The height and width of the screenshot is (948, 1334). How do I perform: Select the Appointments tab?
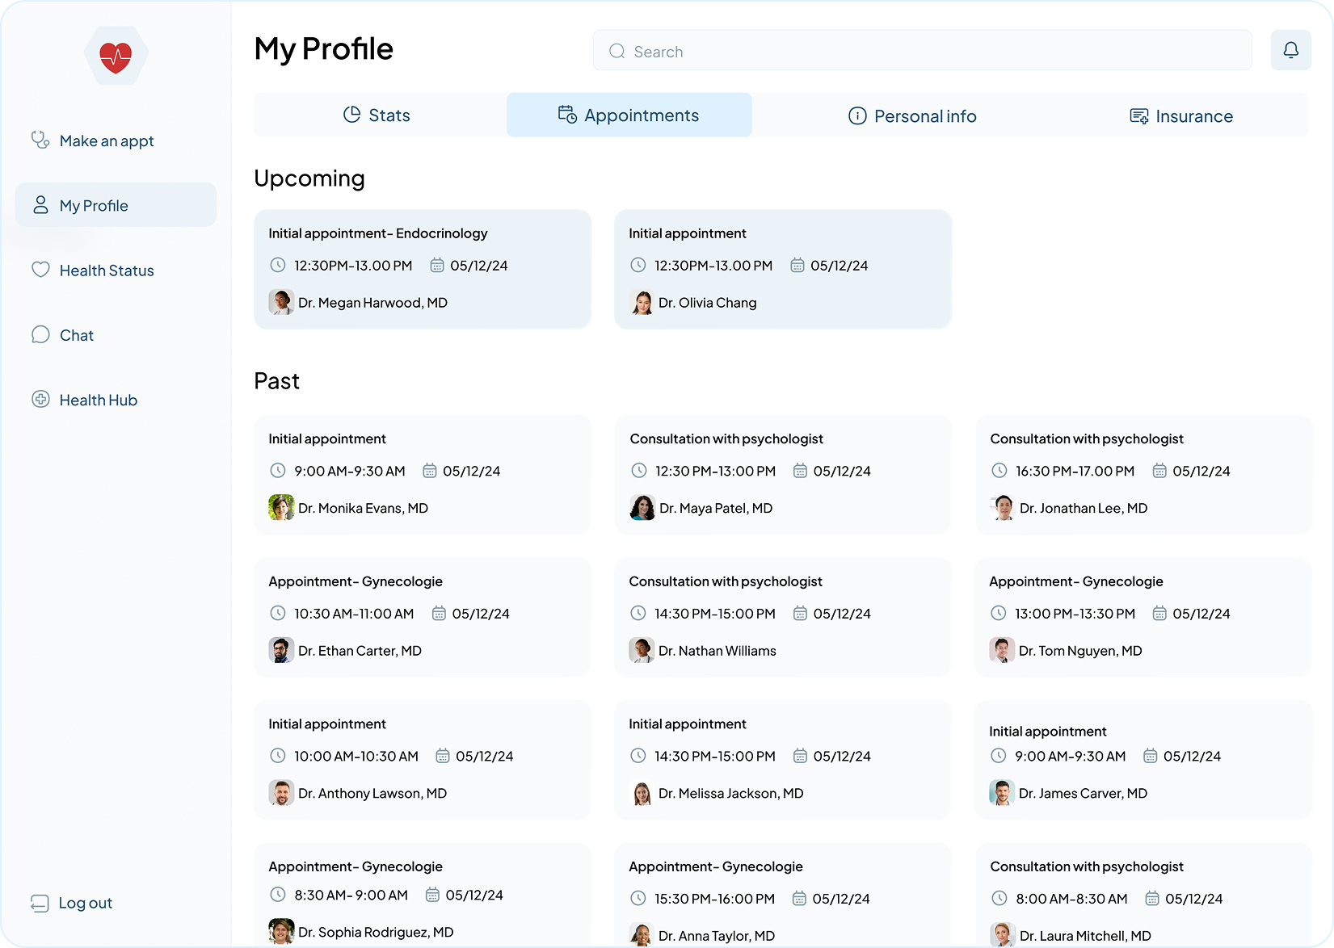coord(629,115)
